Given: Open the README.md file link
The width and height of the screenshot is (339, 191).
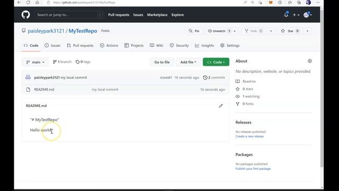Looking at the screenshot, I should (44, 90).
